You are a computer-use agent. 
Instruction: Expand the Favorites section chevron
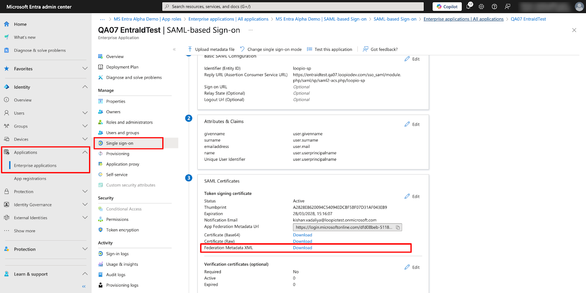[x=85, y=68]
